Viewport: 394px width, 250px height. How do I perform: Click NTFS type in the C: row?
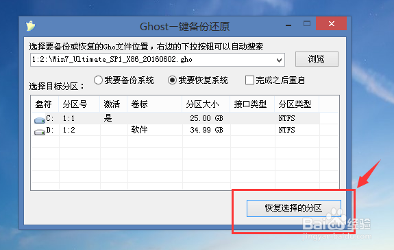pos(286,118)
